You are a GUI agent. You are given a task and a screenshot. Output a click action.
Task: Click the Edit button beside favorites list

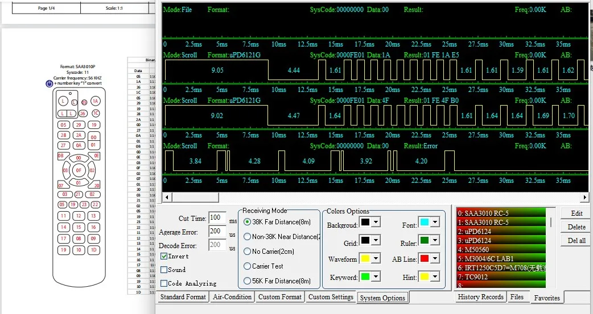coord(576,213)
